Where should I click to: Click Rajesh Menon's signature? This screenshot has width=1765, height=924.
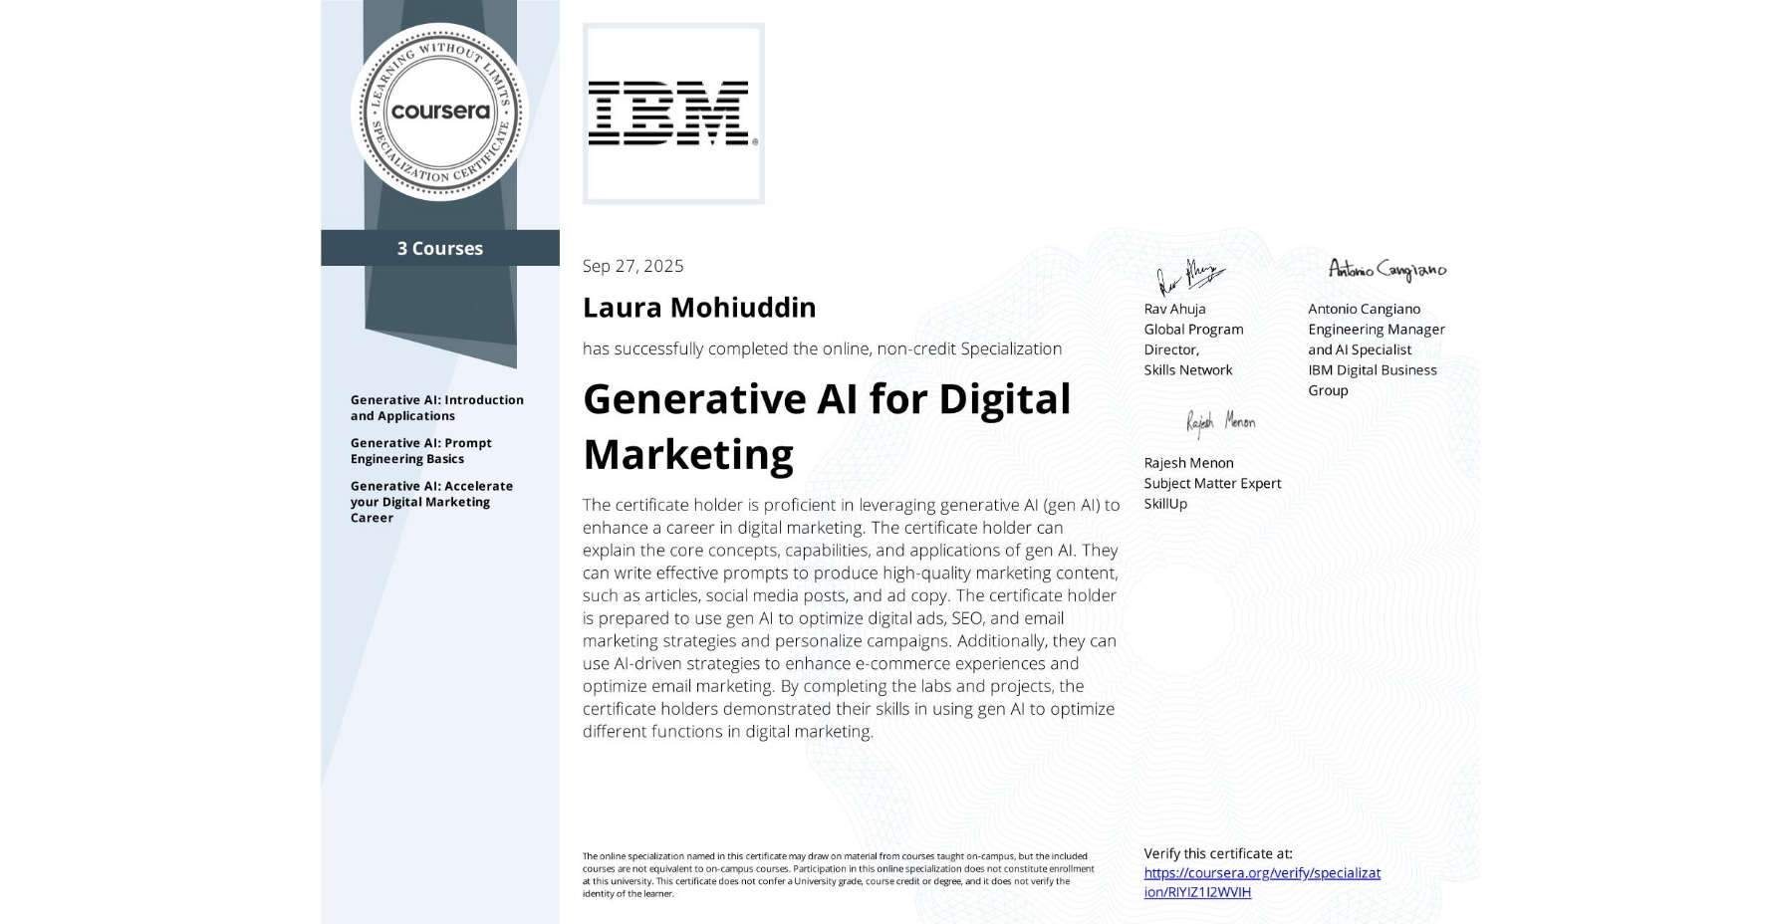point(1220,422)
